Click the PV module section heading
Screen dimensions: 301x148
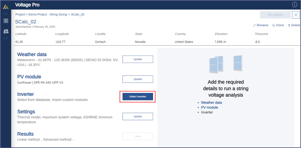click(x=29, y=77)
